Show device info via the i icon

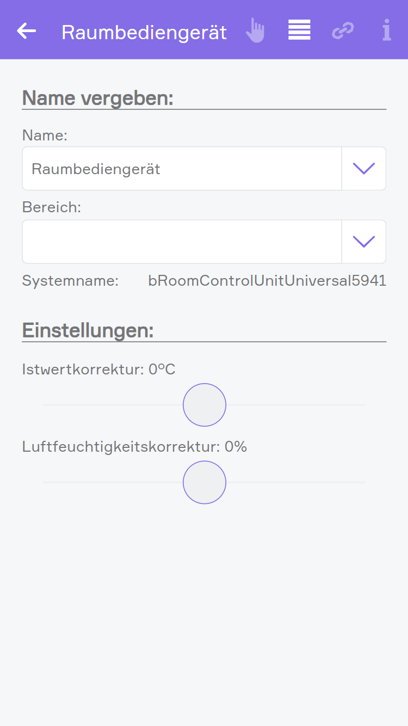point(386,30)
